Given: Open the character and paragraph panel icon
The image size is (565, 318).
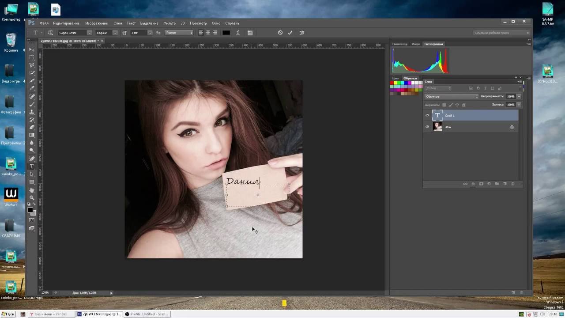Looking at the screenshot, I should (250, 33).
